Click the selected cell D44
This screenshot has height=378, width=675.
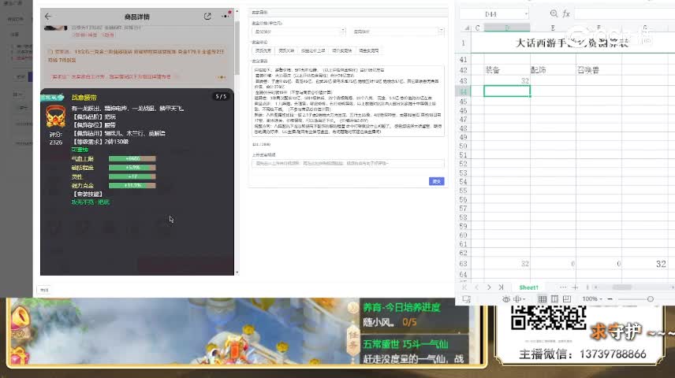pyautogui.click(x=507, y=91)
